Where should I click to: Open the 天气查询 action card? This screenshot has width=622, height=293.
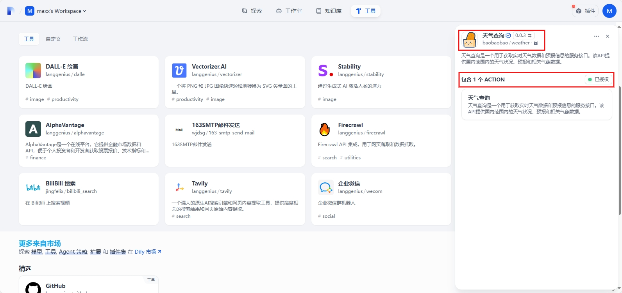tap(536, 104)
